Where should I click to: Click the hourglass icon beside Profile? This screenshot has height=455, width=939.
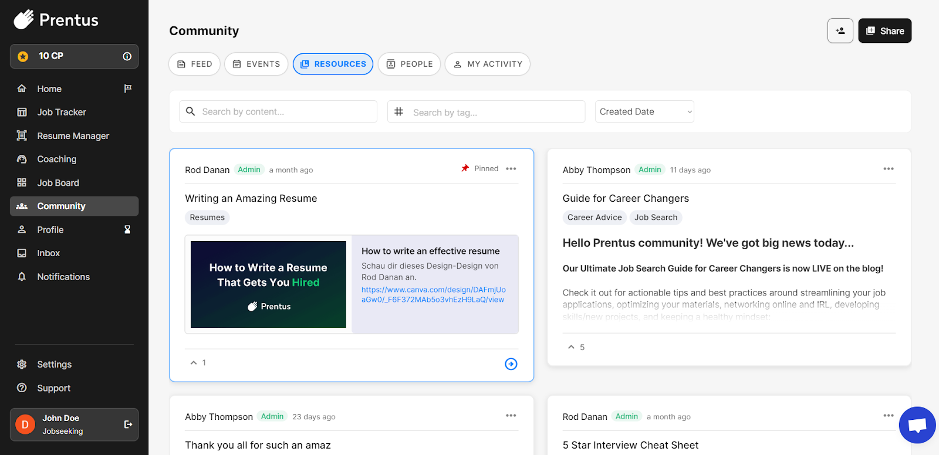coord(127,230)
